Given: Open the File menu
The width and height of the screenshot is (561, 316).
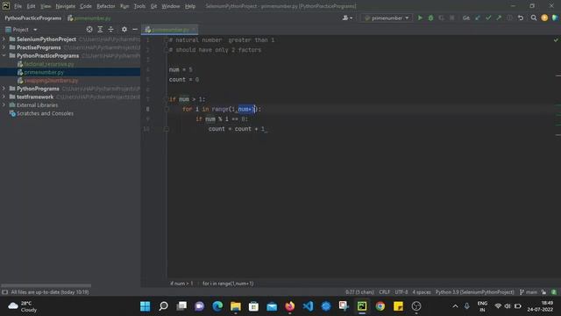Looking at the screenshot, I should point(18,6).
